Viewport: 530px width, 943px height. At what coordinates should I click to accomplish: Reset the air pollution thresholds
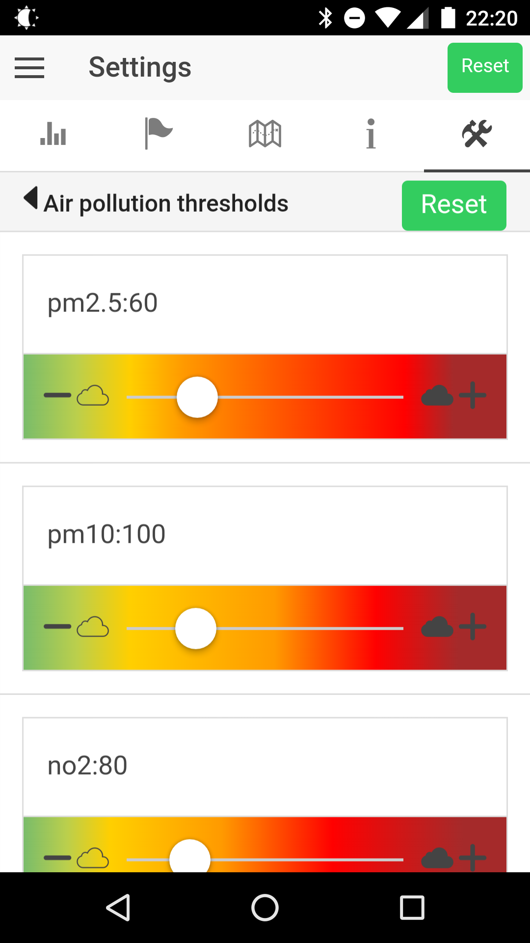point(454,205)
